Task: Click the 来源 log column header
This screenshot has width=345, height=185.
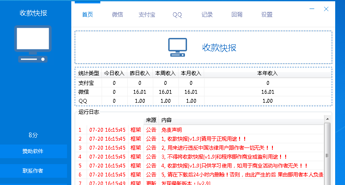Action: tap(151, 120)
